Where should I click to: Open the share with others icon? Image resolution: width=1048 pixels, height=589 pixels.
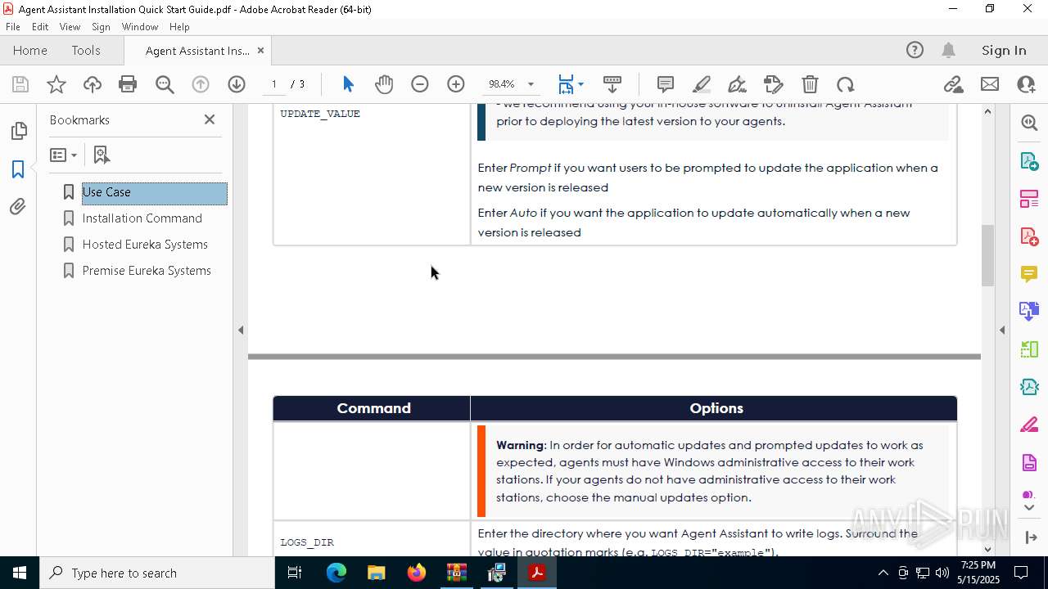point(1026,84)
